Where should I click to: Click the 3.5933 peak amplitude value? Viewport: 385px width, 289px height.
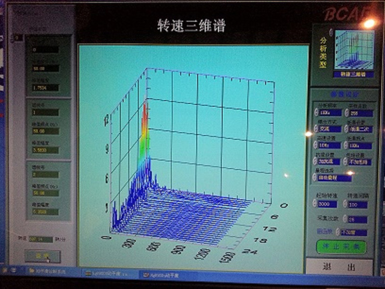tap(45, 150)
